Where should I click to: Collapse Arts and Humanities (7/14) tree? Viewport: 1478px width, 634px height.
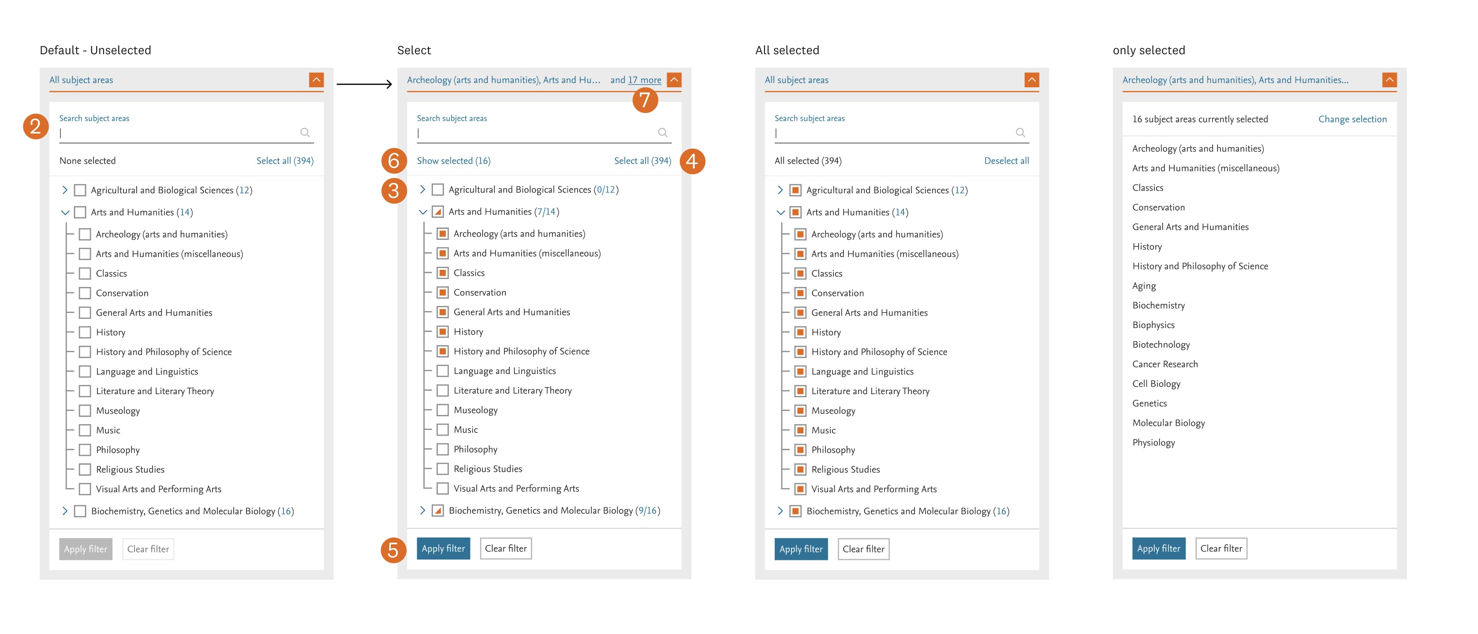[x=423, y=212]
